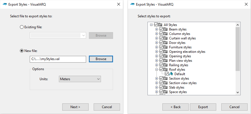Screen dimensions: 251x114
Task: Click the Door styles folder icon
Action: click(x=165, y=42)
